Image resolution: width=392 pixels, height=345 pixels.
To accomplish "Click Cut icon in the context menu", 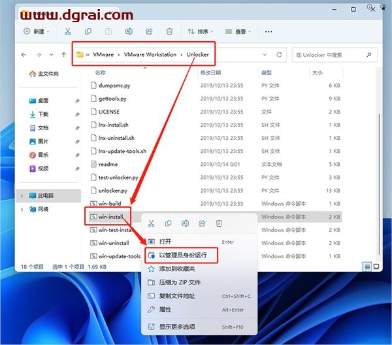I will point(152,223).
